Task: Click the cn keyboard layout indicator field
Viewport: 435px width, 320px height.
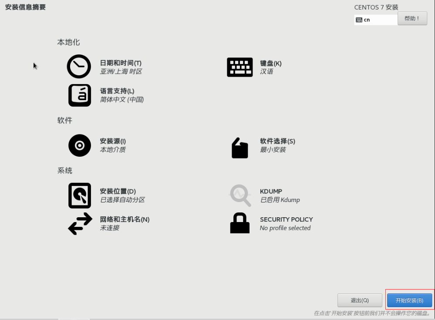Action: click(376, 20)
